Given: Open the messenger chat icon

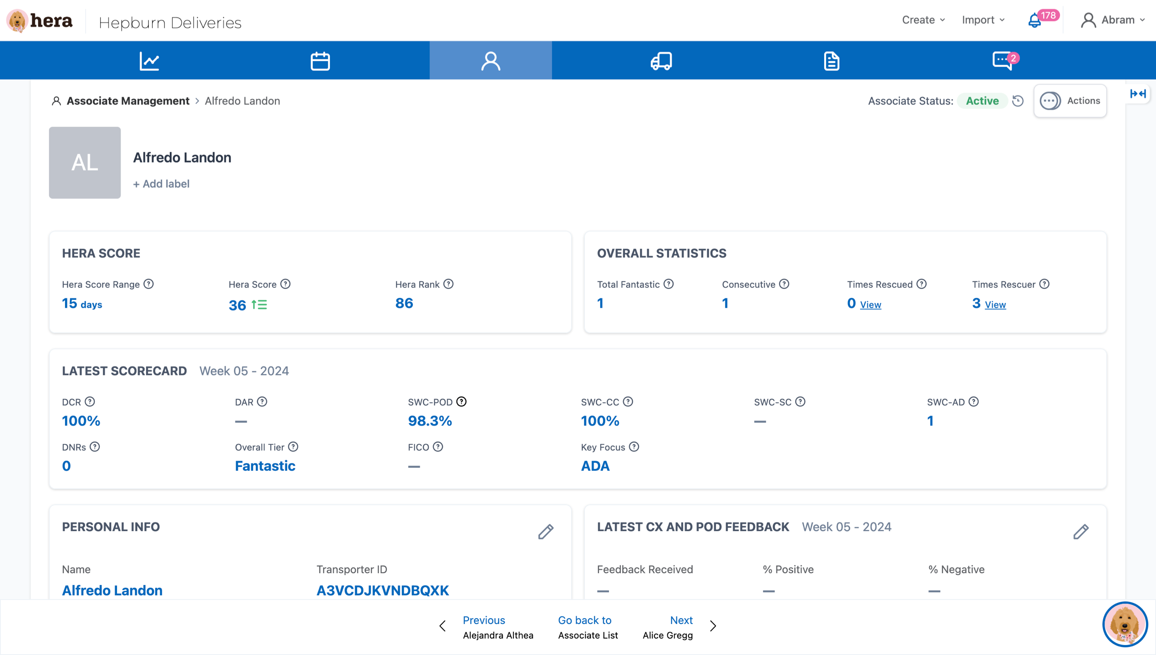Looking at the screenshot, I should (1003, 61).
